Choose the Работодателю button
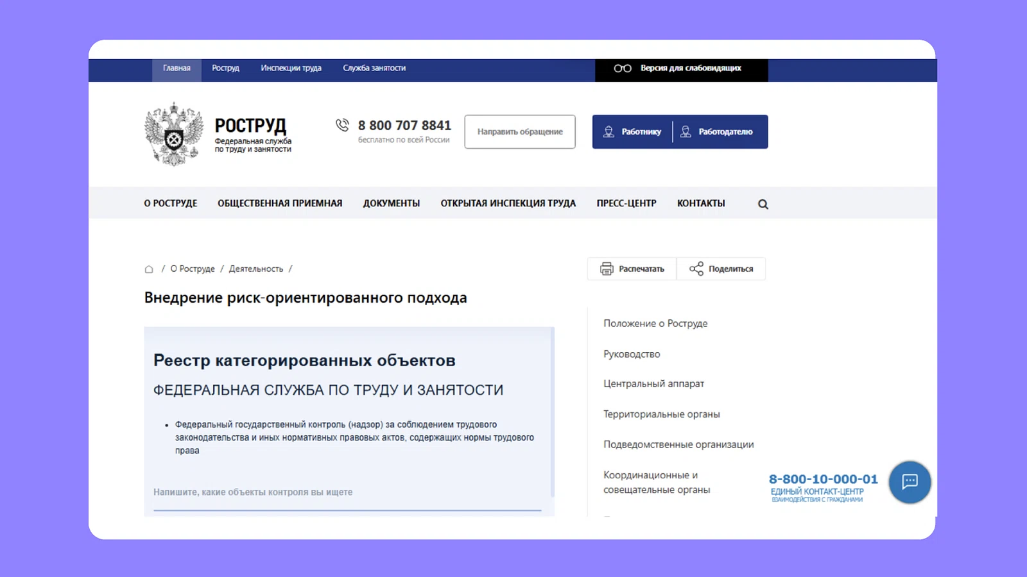Screen dimensions: 1027x577 pos(720,131)
